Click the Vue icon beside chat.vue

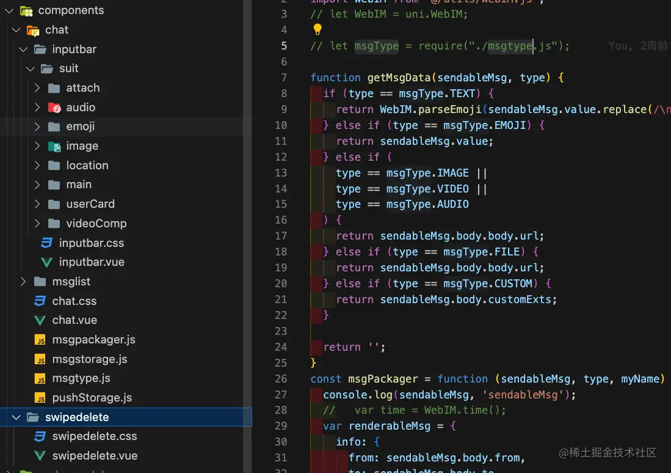(40, 320)
